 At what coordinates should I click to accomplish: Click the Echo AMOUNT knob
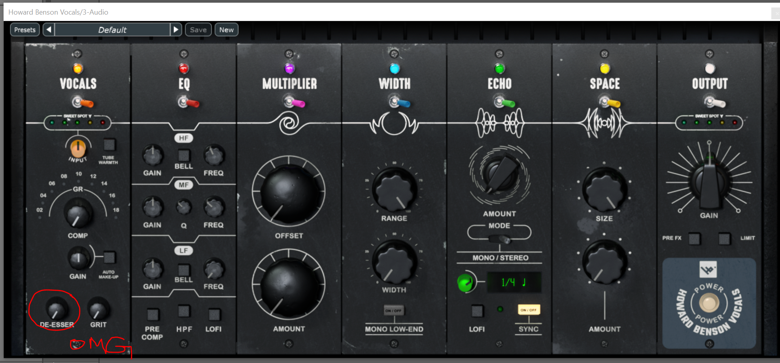[499, 175]
